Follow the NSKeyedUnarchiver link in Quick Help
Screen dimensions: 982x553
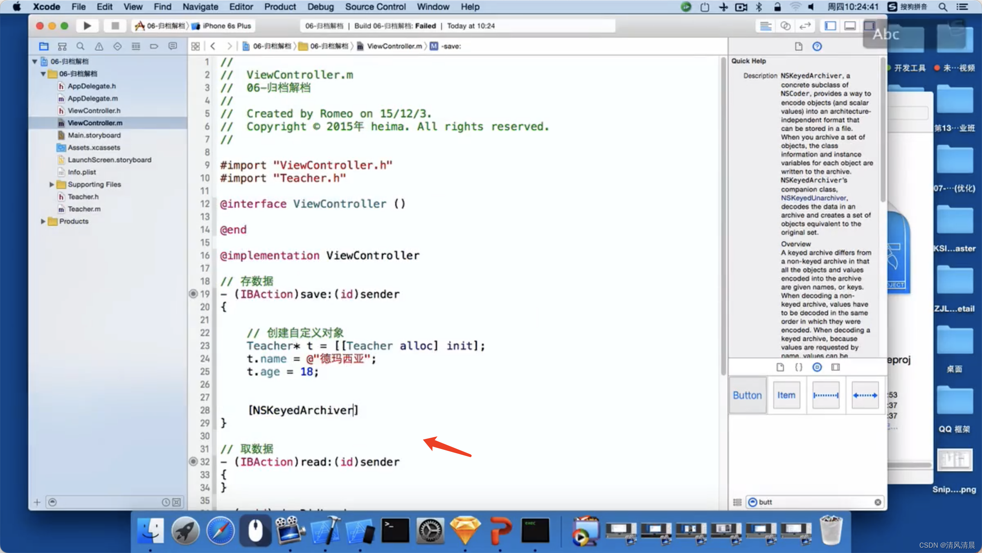[813, 198]
